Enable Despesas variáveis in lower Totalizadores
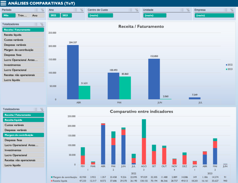238x183 pixels. point(23,130)
